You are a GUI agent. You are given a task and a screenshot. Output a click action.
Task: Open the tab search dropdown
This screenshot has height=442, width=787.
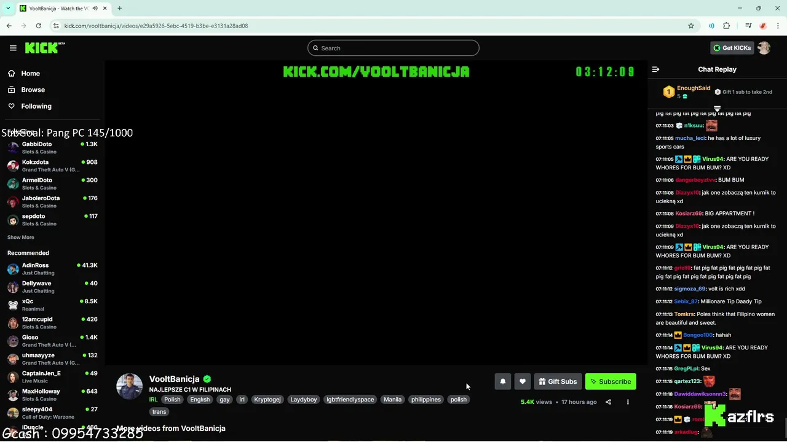coord(8,8)
